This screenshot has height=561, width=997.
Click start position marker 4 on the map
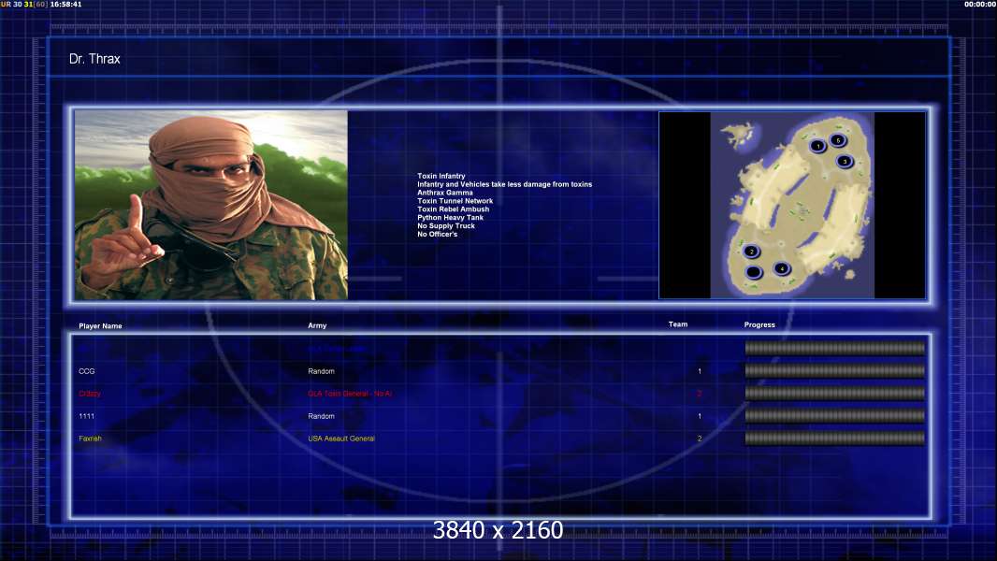[x=782, y=268]
